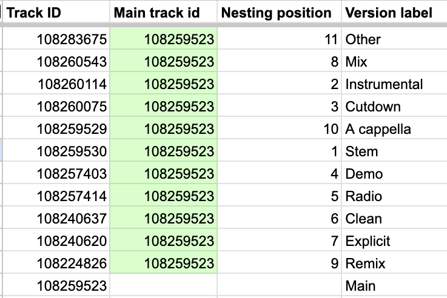Click the nesting position cell showing 10
Image resolution: width=447 pixels, height=298 pixels.
[280, 128]
